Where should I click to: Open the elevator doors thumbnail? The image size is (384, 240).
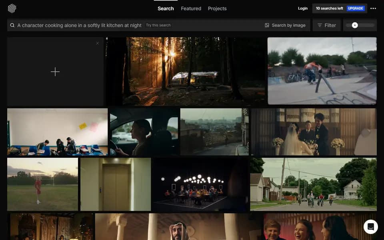pyautogui.click(x=116, y=184)
